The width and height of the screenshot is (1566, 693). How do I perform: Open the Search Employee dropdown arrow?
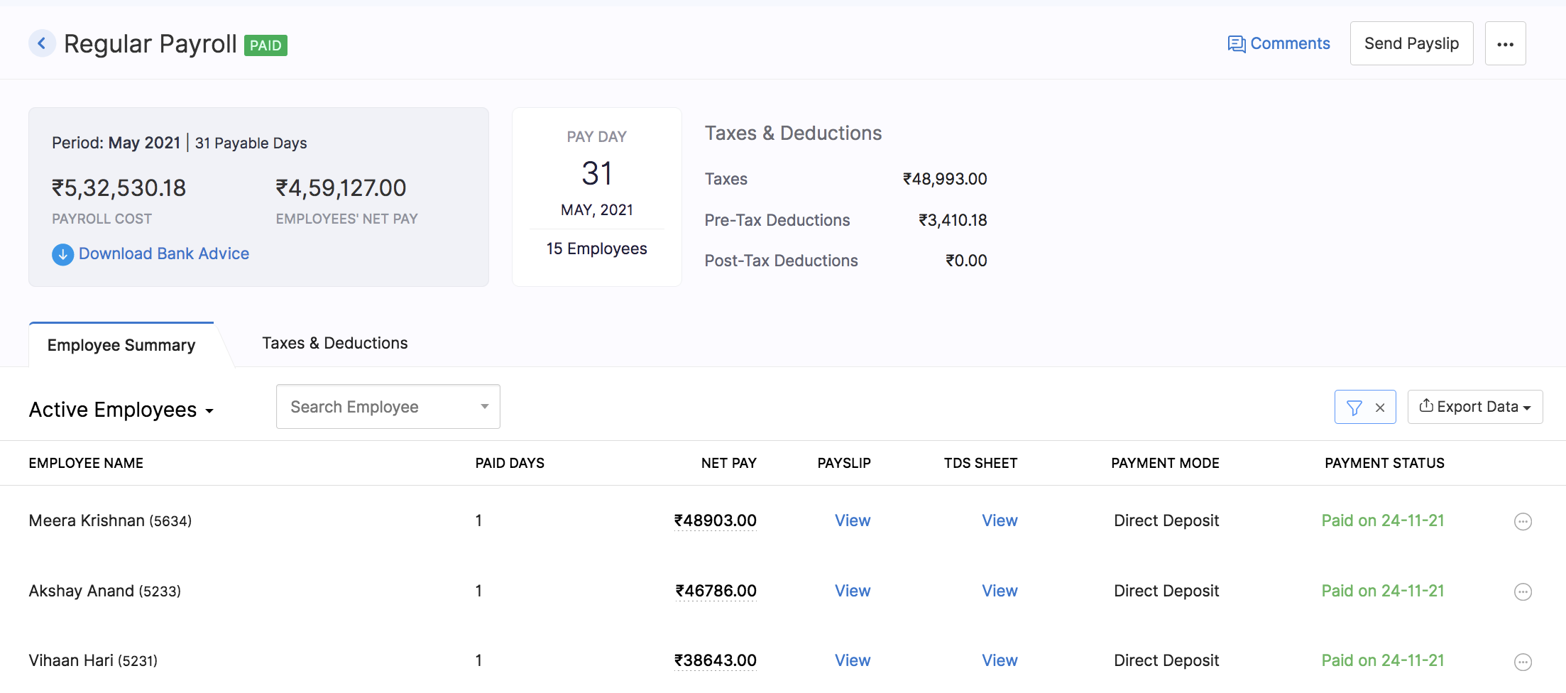[x=484, y=406]
